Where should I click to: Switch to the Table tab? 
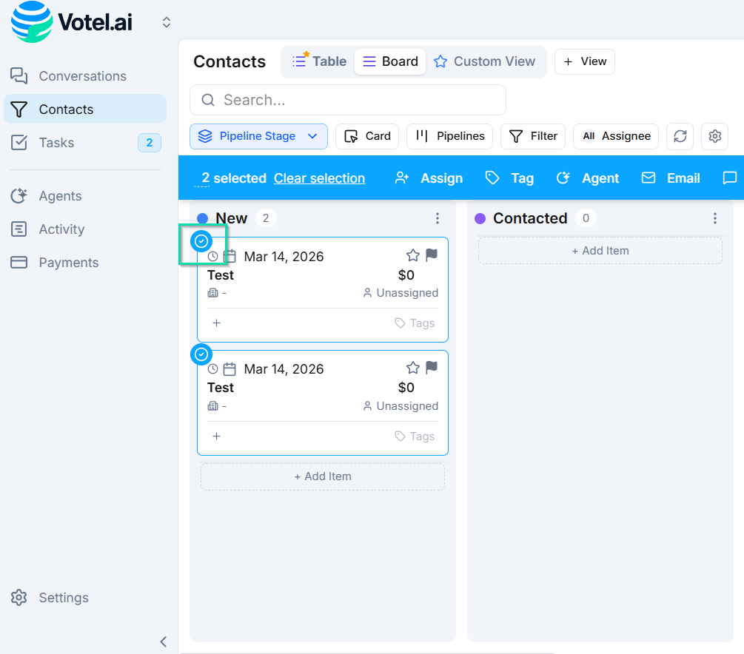[318, 61]
